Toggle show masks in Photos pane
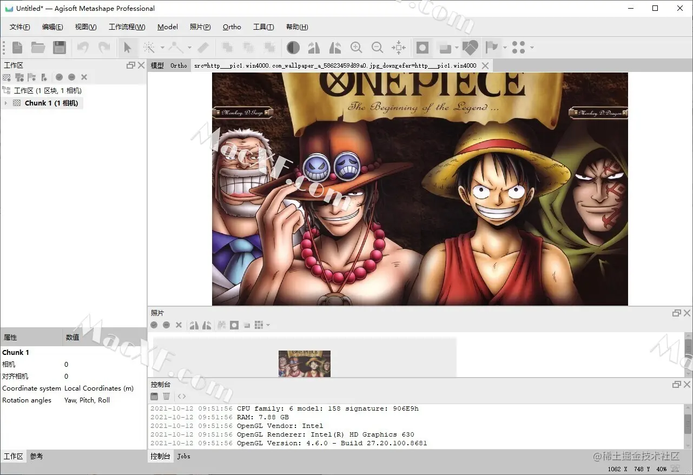 tap(234, 325)
